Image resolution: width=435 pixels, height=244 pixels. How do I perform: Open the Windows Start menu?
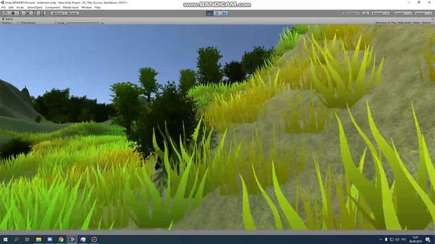pyautogui.click(x=5, y=239)
